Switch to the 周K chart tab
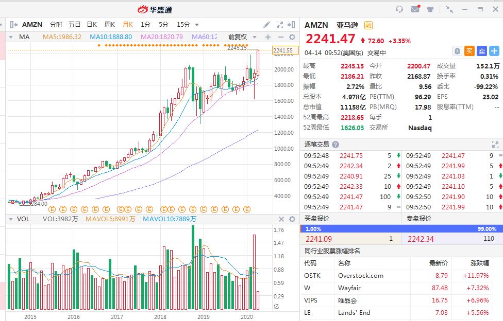503x321 pixels. (109, 24)
